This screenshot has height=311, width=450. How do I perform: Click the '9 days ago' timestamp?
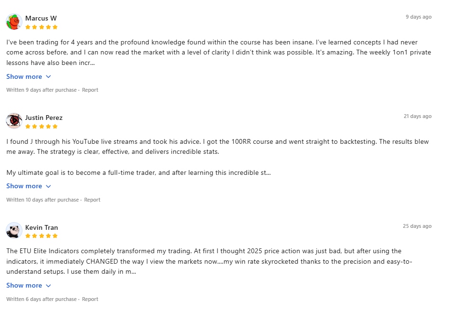pos(419,17)
